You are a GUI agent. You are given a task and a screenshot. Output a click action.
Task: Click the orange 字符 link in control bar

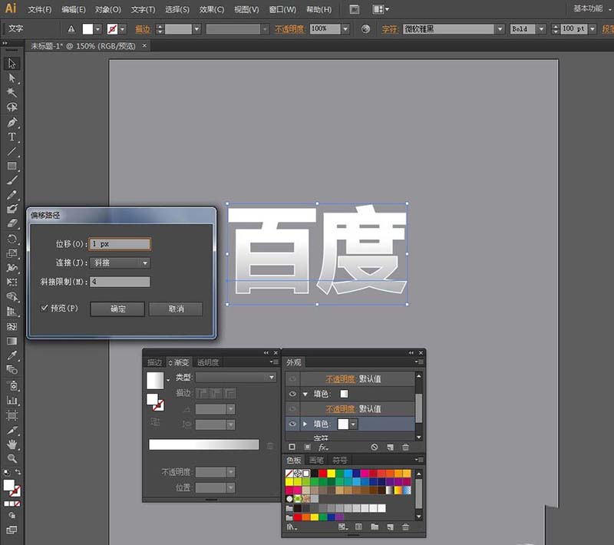pos(390,29)
